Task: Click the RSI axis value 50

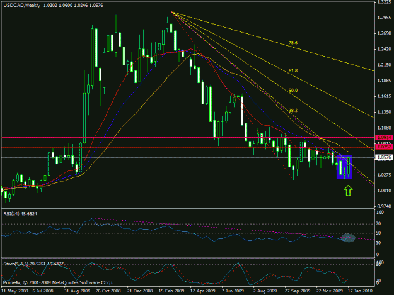Action: coord(378,233)
